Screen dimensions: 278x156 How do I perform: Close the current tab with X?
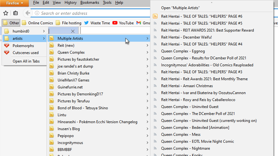pyautogui.click(x=73, y=31)
